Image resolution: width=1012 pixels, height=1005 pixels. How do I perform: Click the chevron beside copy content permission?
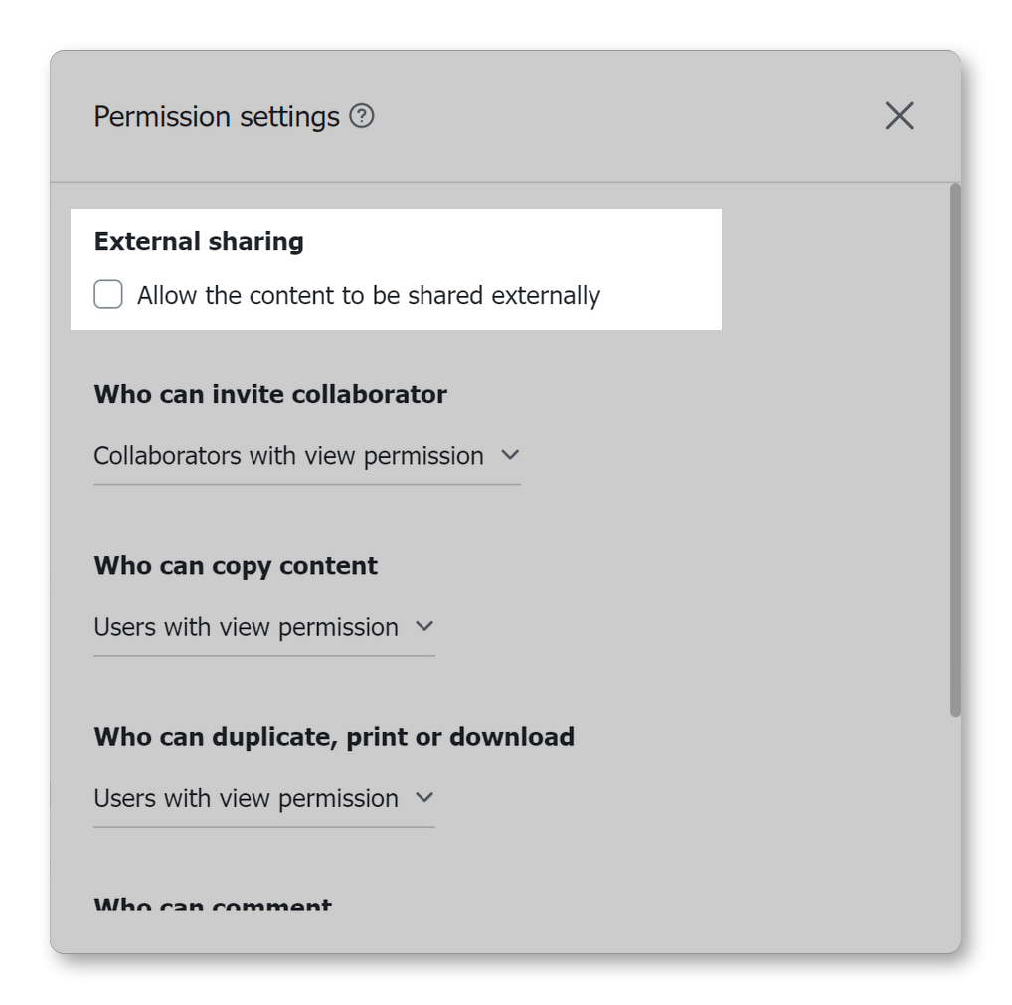[425, 627]
